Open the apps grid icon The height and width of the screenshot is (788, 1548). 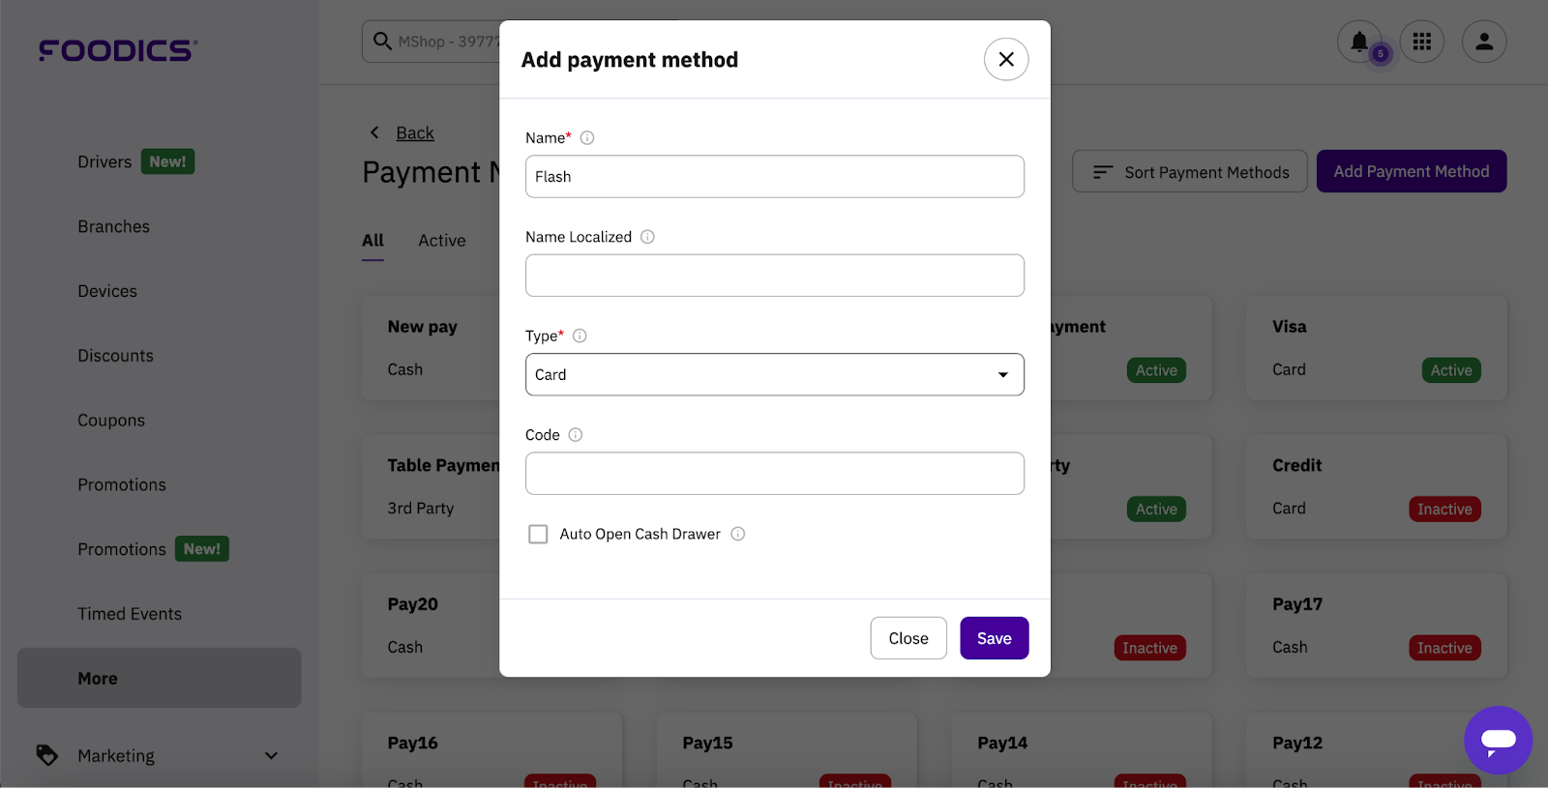click(1421, 42)
